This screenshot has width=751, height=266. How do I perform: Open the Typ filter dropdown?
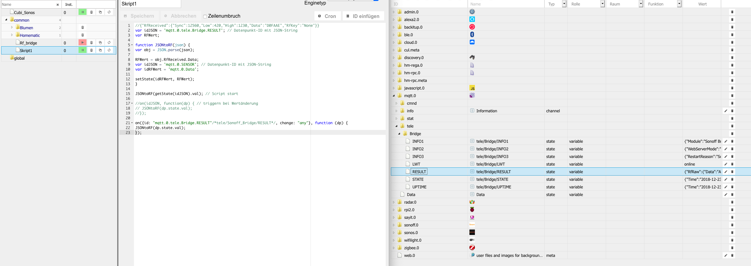pyautogui.click(x=564, y=4)
